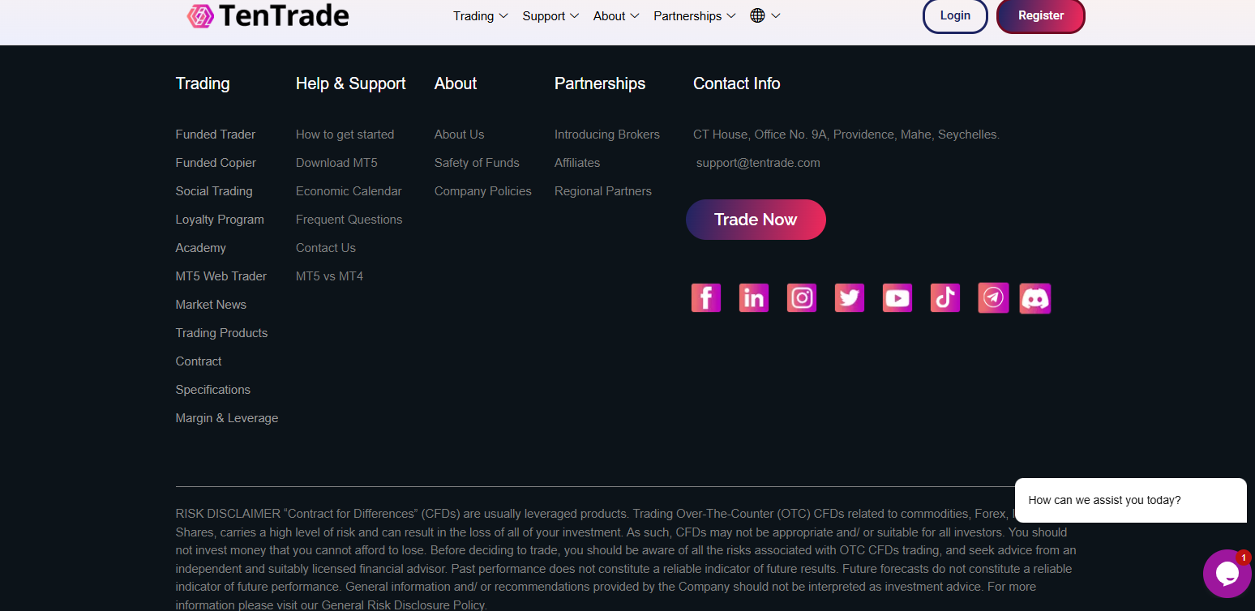Open the Academy footer link
1255x611 pixels.
tap(201, 248)
